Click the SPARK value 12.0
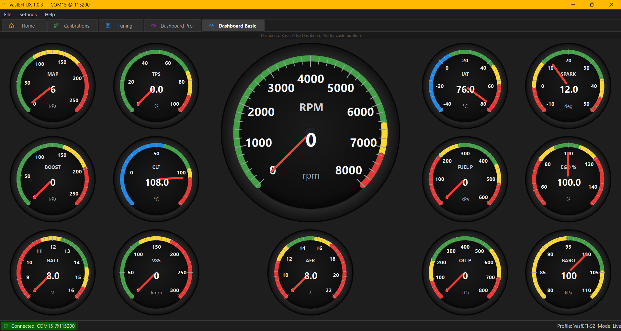 pos(569,89)
